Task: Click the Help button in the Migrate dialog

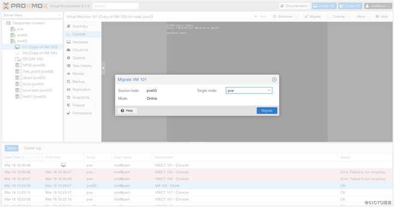Action: point(127,110)
